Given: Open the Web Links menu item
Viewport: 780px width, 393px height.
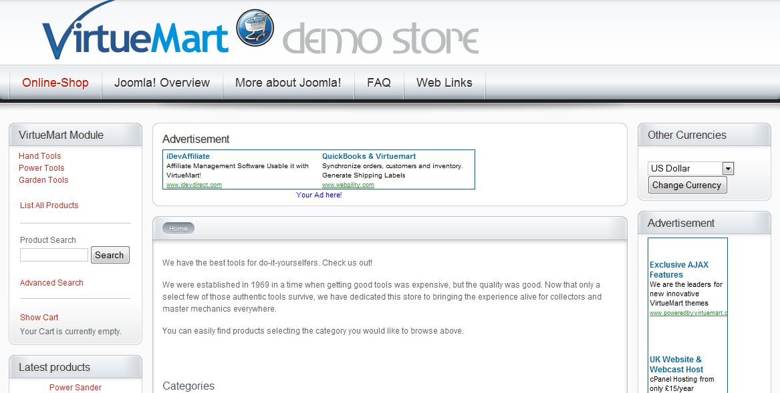Looking at the screenshot, I should coord(444,83).
